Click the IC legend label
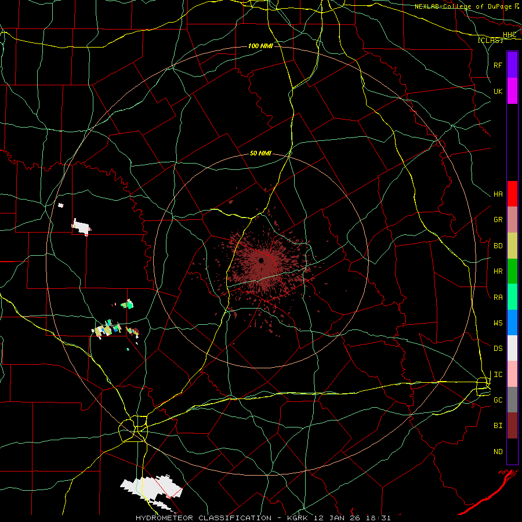The width and height of the screenshot is (522, 522). 498,375
